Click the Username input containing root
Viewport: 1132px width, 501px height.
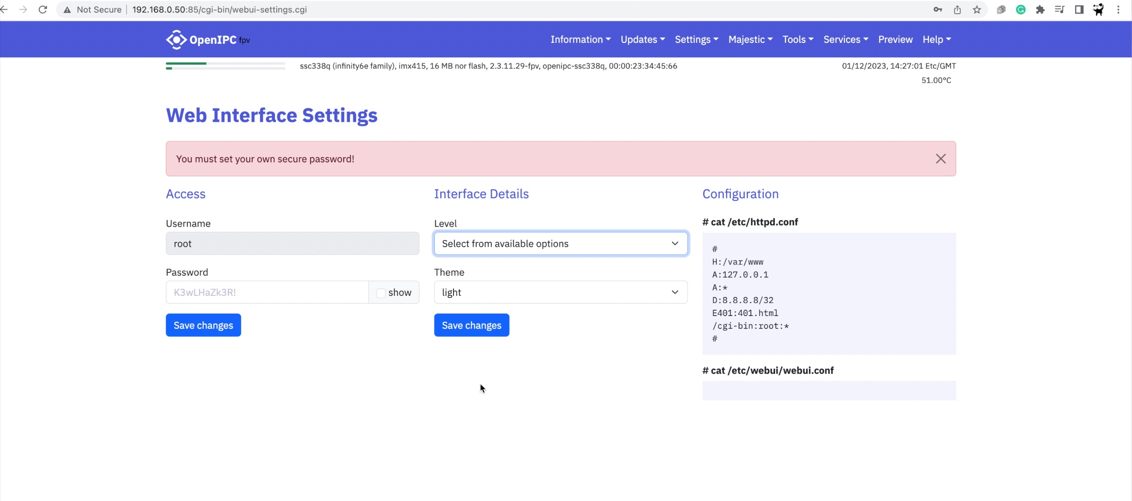pyautogui.click(x=292, y=243)
